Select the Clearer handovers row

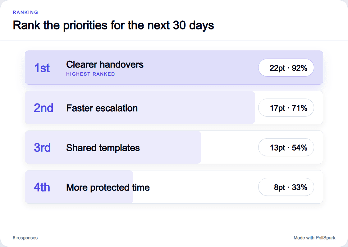click(x=174, y=68)
